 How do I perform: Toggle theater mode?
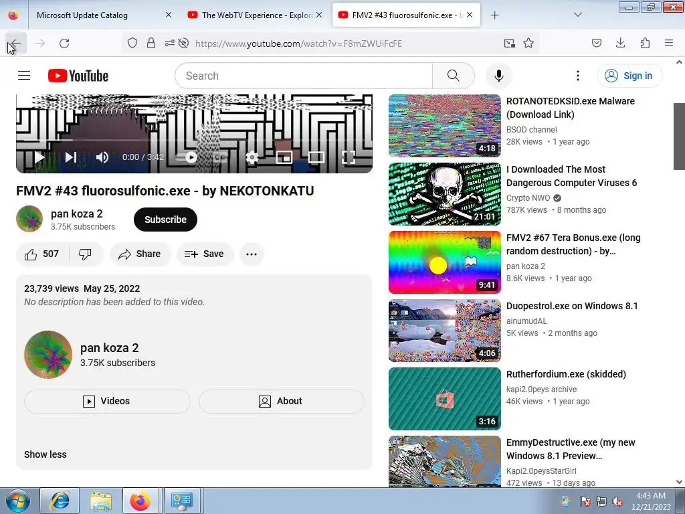[316, 157]
